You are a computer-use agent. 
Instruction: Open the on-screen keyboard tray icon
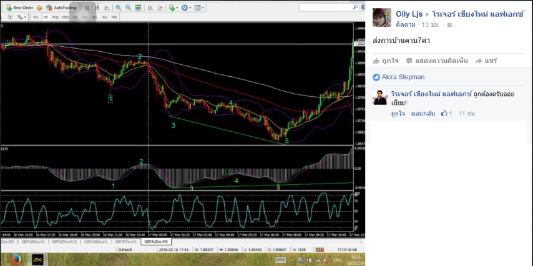[280, 260]
